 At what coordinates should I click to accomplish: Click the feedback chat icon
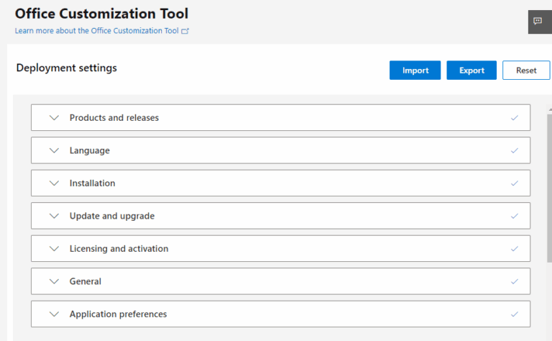click(x=538, y=22)
